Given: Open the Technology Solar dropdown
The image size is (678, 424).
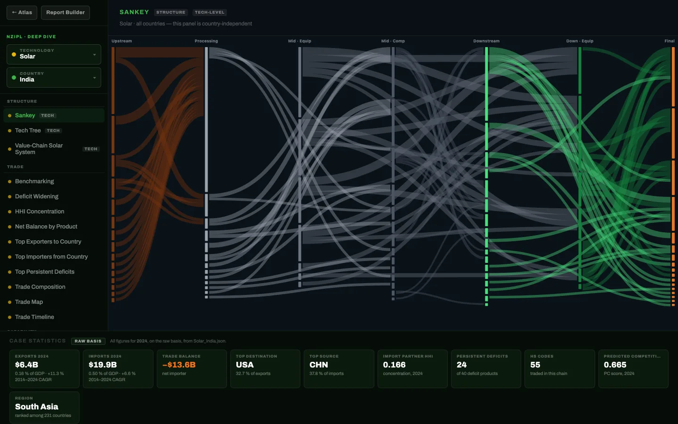Looking at the screenshot, I should click(x=54, y=54).
